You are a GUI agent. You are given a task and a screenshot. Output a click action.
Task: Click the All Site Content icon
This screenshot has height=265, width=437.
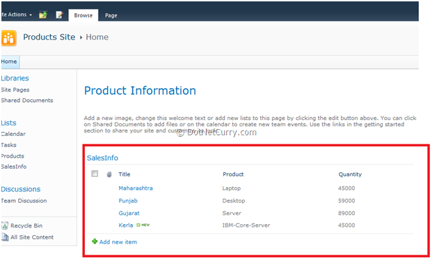5,237
